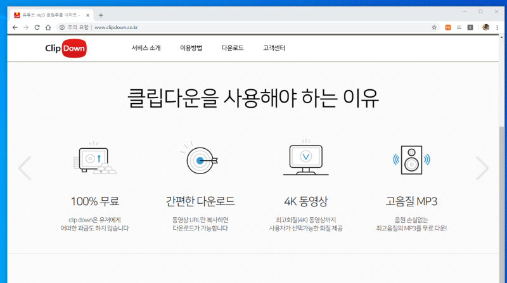Click the 클립다운을 사용해야 하는 이유 title
This screenshot has width=507, height=283.
(253, 98)
